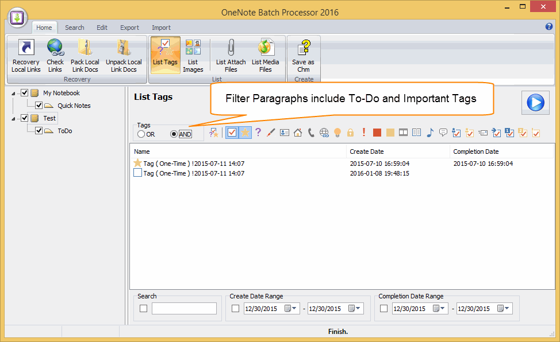Open the Import tab
Screen dimensions: 560x342
(x=161, y=28)
